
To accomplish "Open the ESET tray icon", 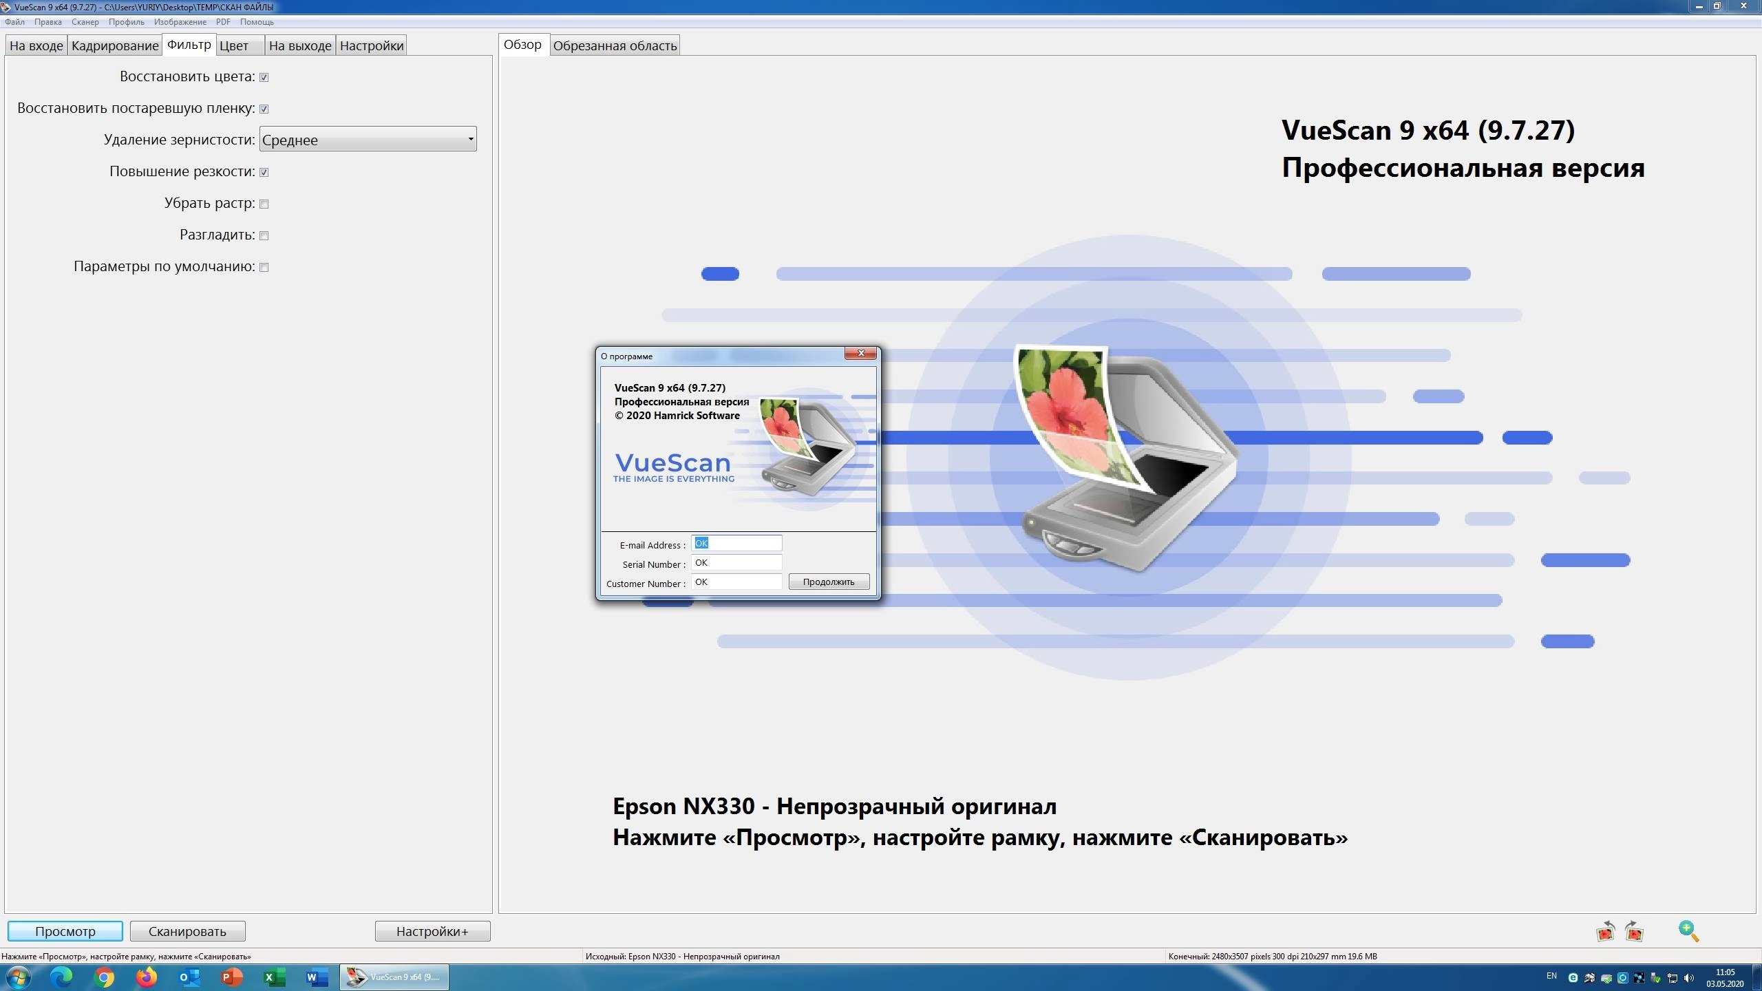I will coord(1573,978).
